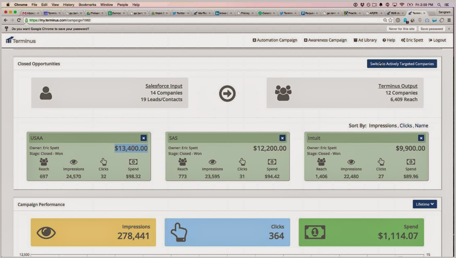
Task: Switch to Actively Targeted Companies
Action: pyautogui.click(x=402, y=64)
